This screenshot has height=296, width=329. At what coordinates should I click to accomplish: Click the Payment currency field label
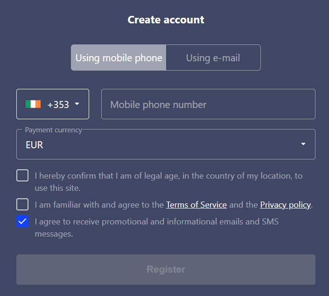(54, 130)
